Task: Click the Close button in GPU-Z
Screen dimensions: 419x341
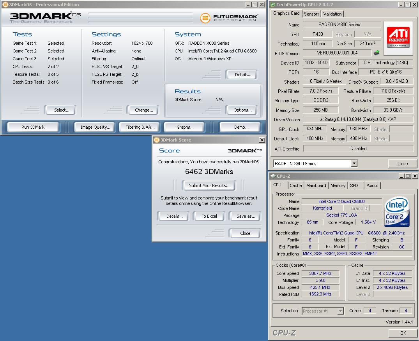Action: pyautogui.click(x=402, y=163)
